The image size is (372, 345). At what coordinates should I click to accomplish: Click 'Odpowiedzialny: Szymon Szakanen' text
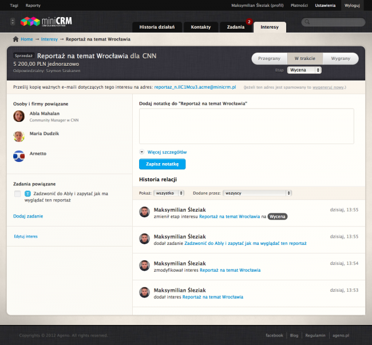47,71
